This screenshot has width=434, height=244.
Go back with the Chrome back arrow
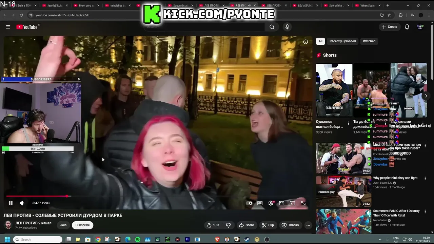point(5,15)
